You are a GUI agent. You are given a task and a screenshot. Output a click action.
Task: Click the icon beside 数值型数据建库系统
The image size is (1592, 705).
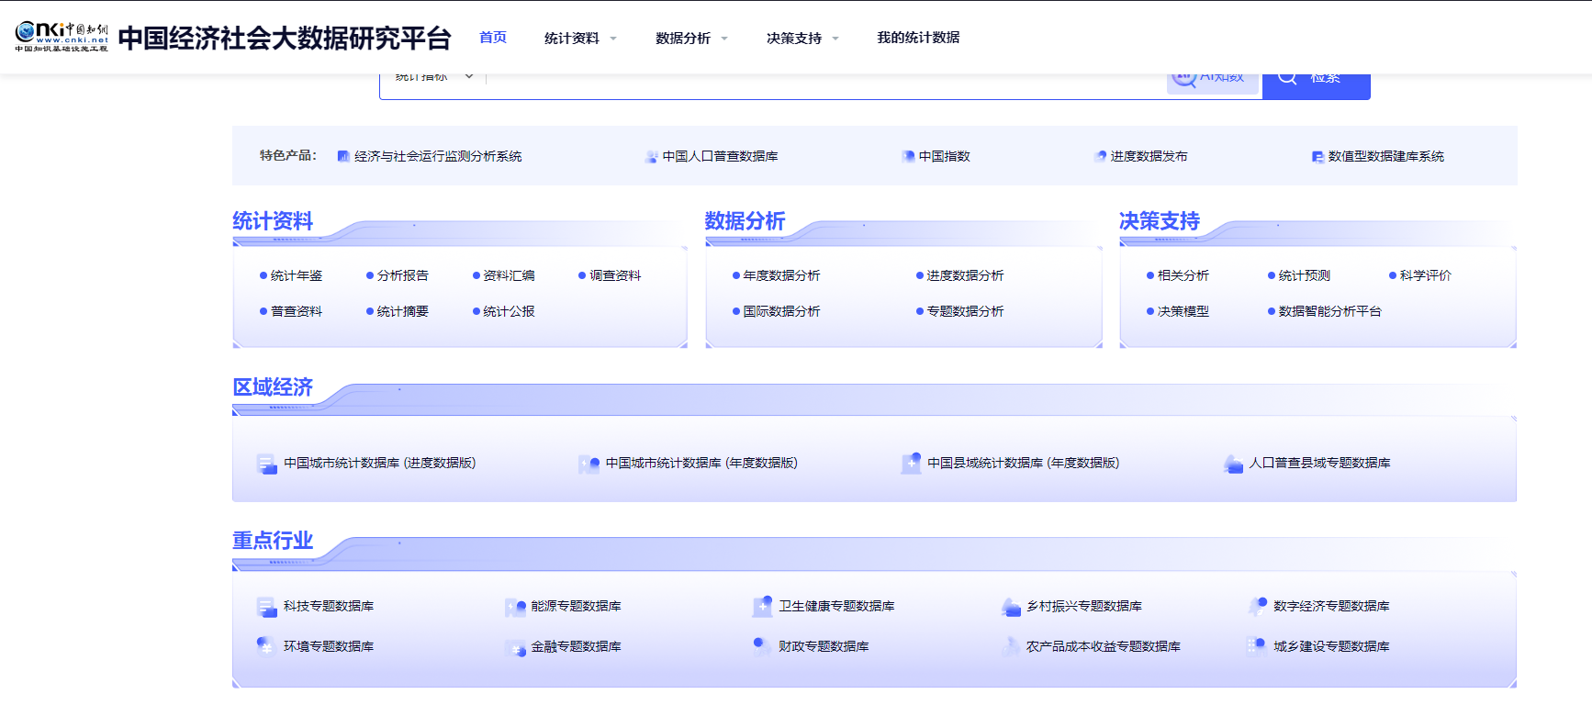click(1317, 157)
